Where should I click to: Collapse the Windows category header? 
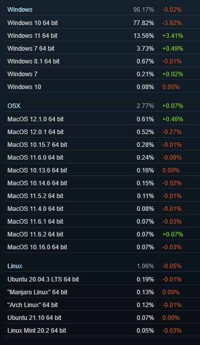point(102,10)
